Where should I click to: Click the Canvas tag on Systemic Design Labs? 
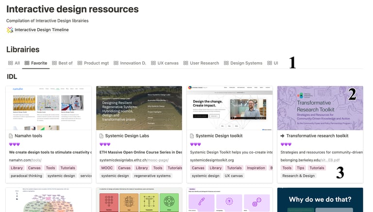(124, 168)
